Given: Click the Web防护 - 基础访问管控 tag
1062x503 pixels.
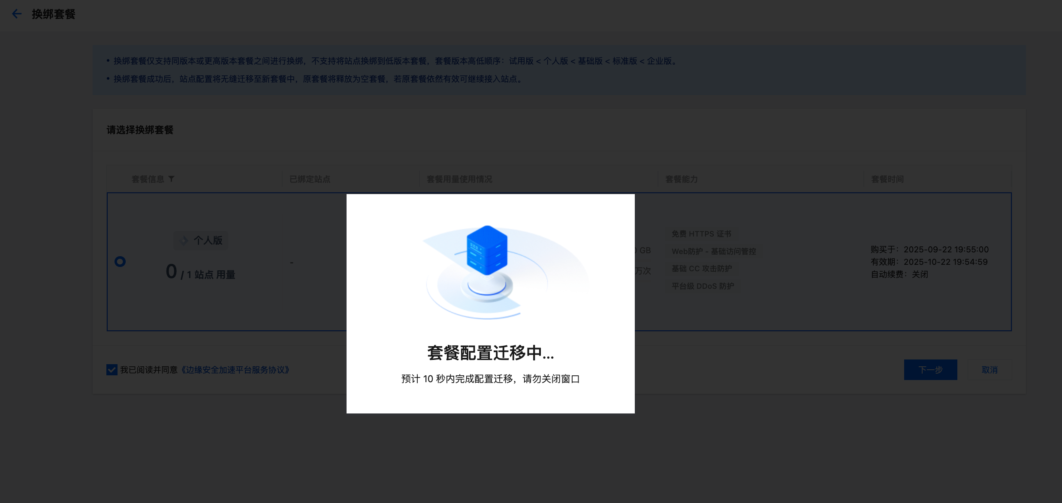Looking at the screenshot, I should (714, 251).
